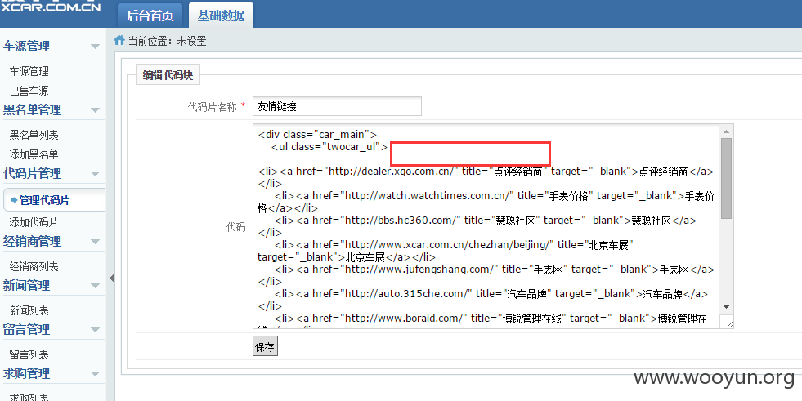The image size is (802, 401).
Task: Click the home icon beside 当前位置
Action: [119, 40]
